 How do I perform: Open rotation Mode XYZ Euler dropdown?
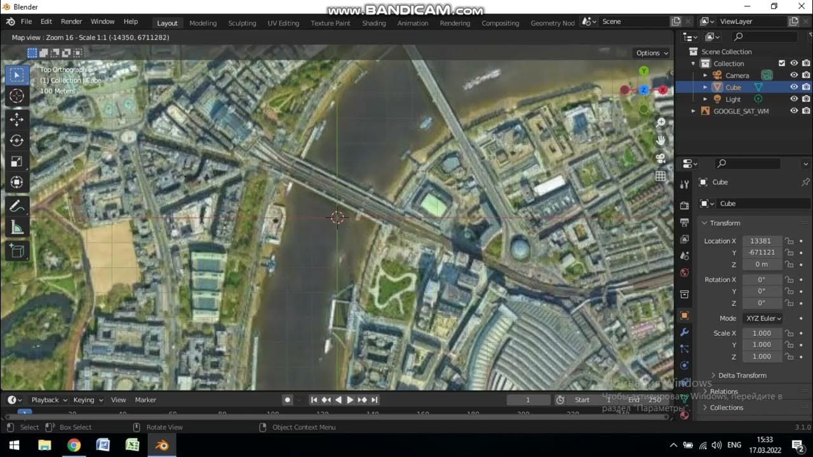[x=762, y=319]
